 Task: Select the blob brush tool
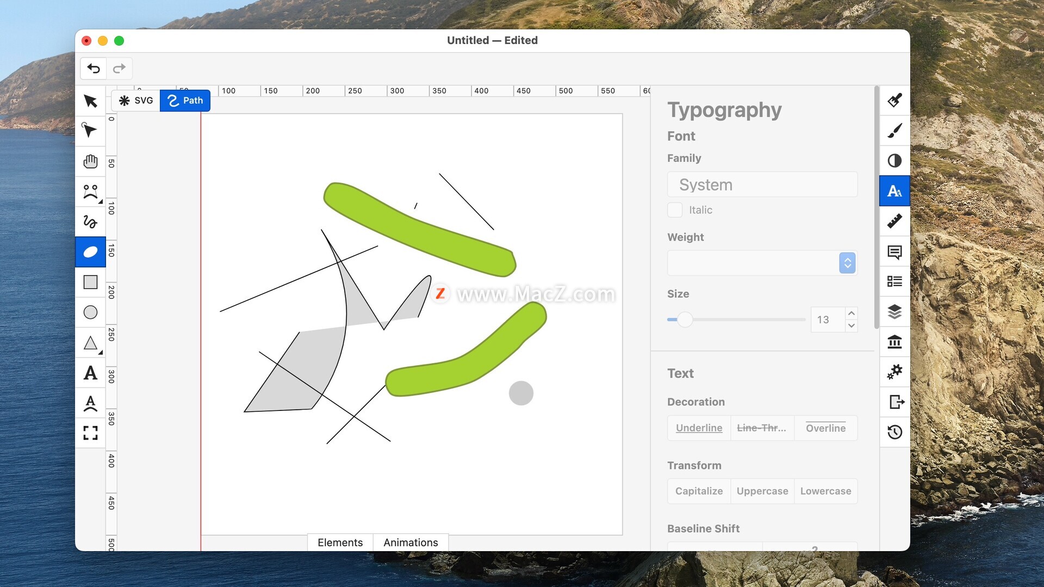click(90, 252)
